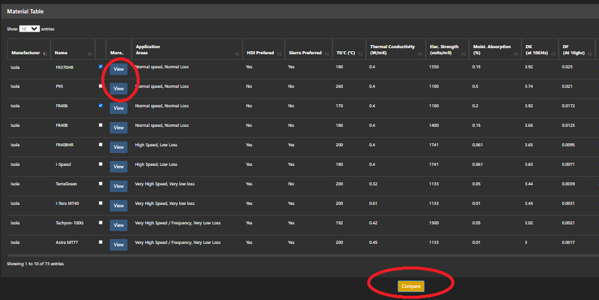Click the table's horizontal scrollbar
This screenshot has width=599, height=300.
[302, 255]
